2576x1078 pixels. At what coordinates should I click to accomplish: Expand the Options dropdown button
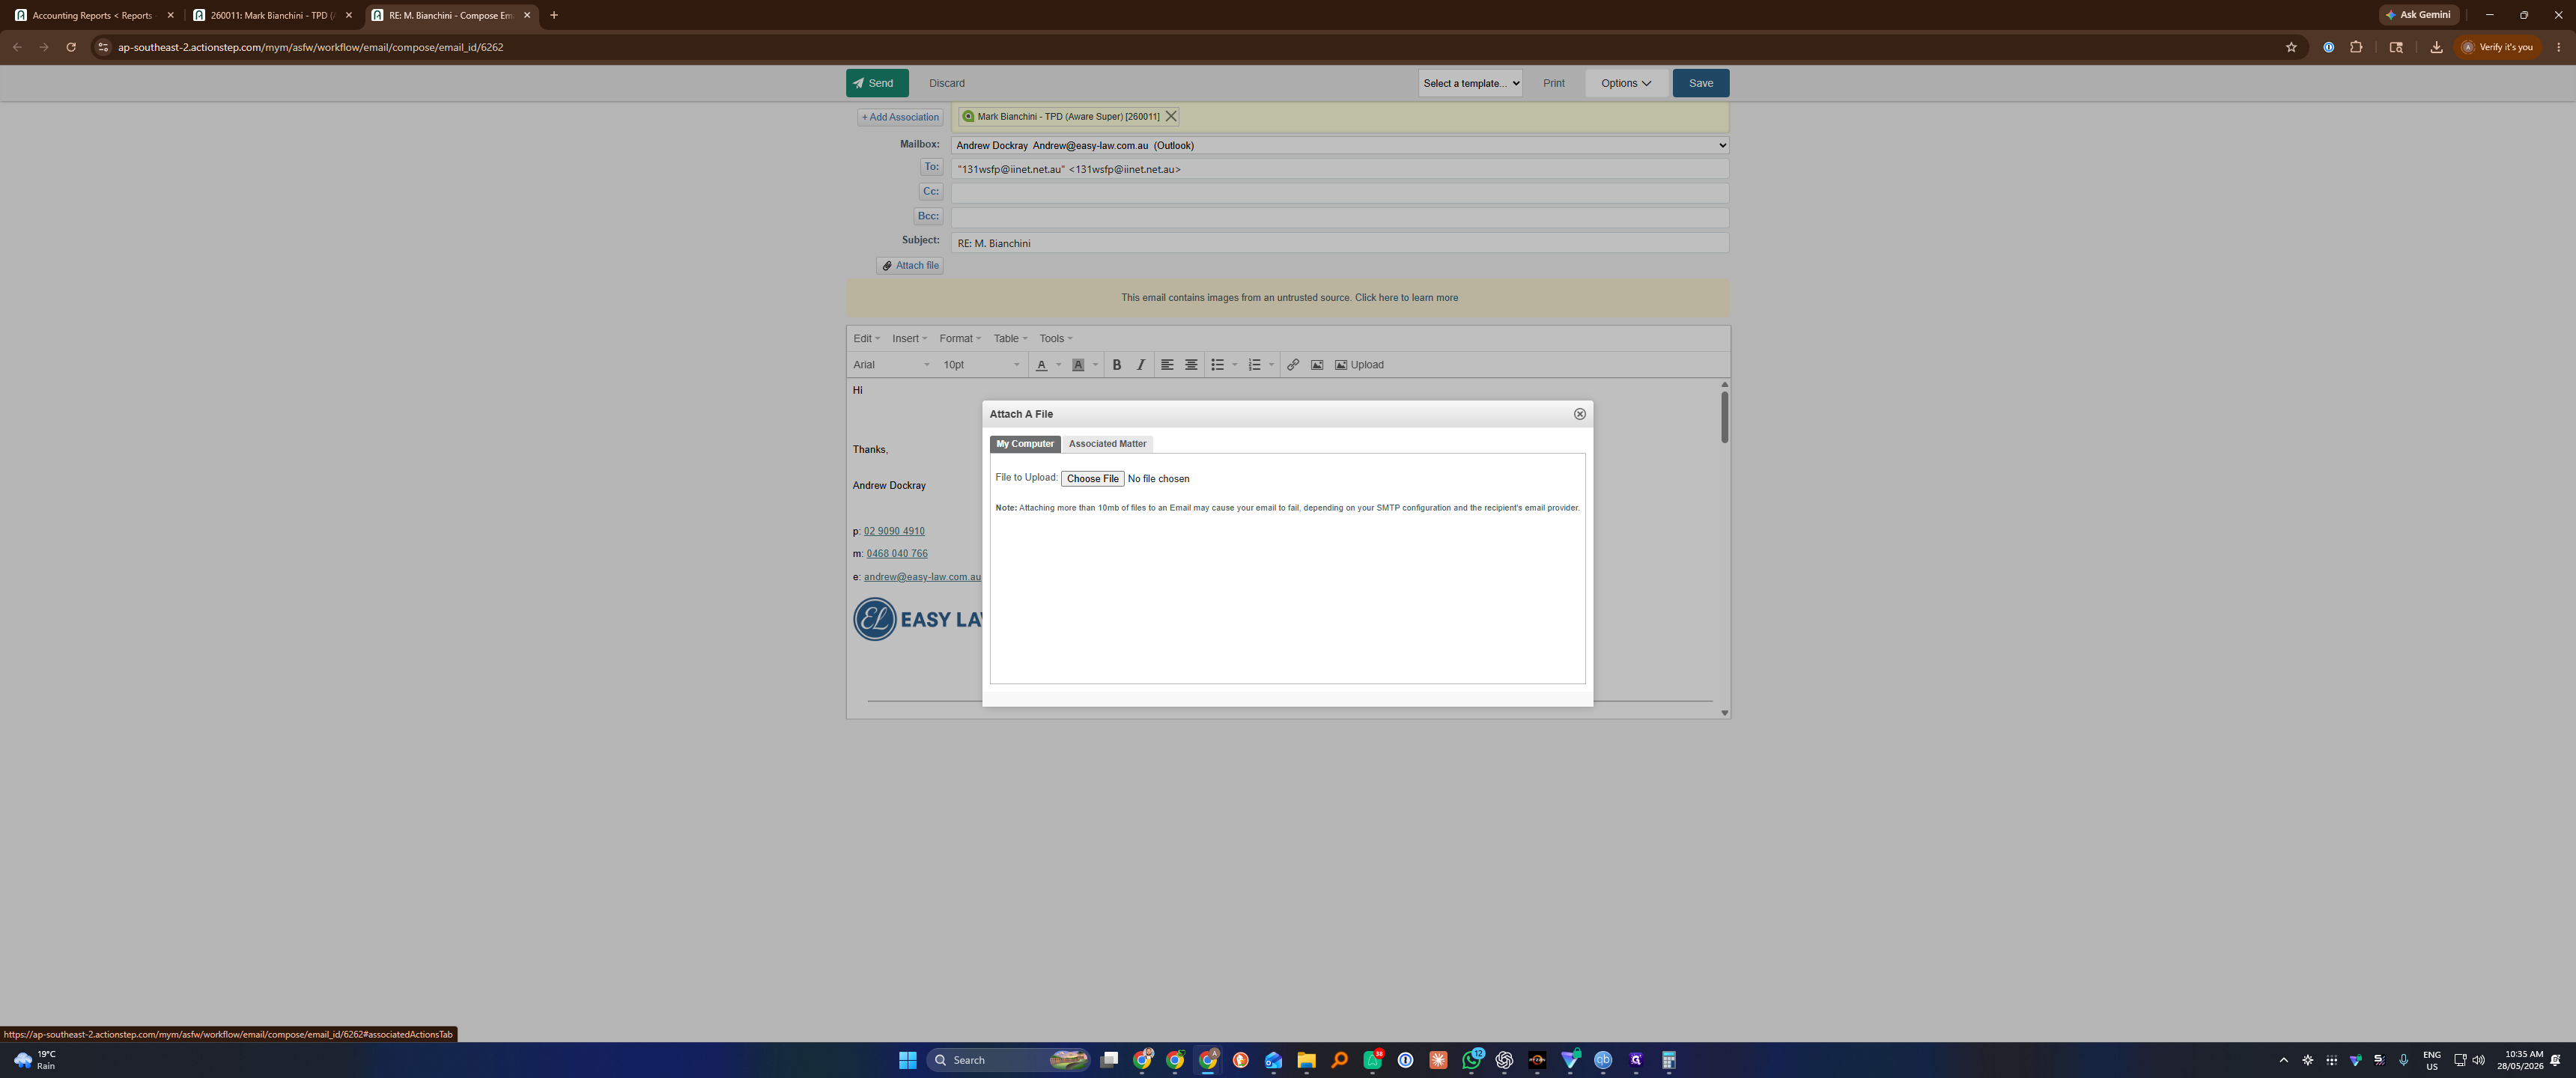(1626, 83)
